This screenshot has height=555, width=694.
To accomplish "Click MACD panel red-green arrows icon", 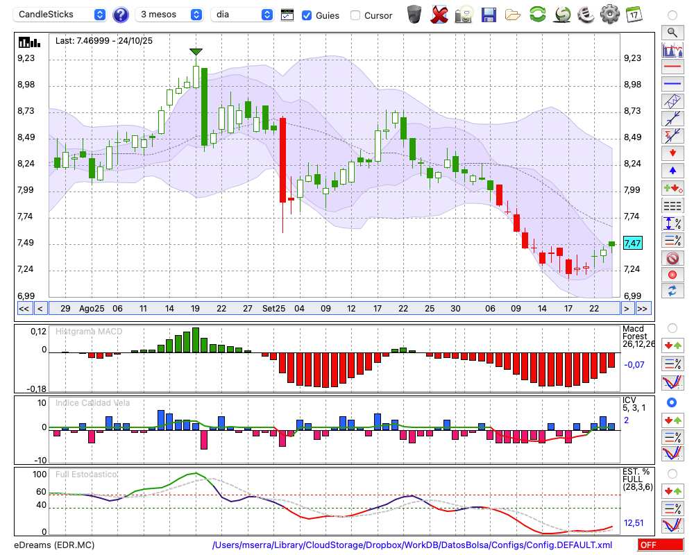I will [672, 345].
